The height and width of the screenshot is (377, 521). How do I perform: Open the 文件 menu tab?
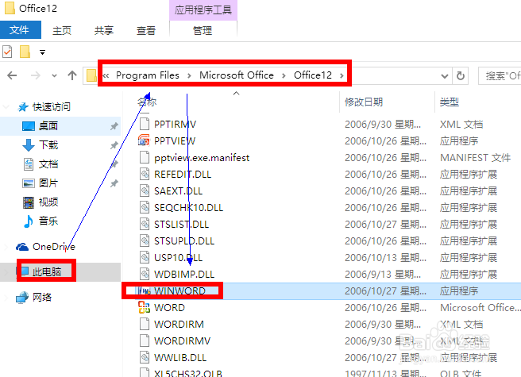21,30
